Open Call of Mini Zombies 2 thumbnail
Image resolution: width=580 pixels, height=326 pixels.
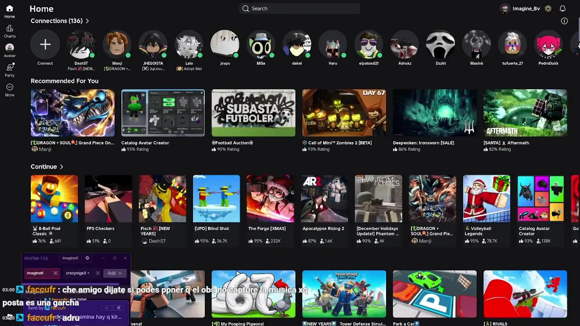[x=344, y=113]
